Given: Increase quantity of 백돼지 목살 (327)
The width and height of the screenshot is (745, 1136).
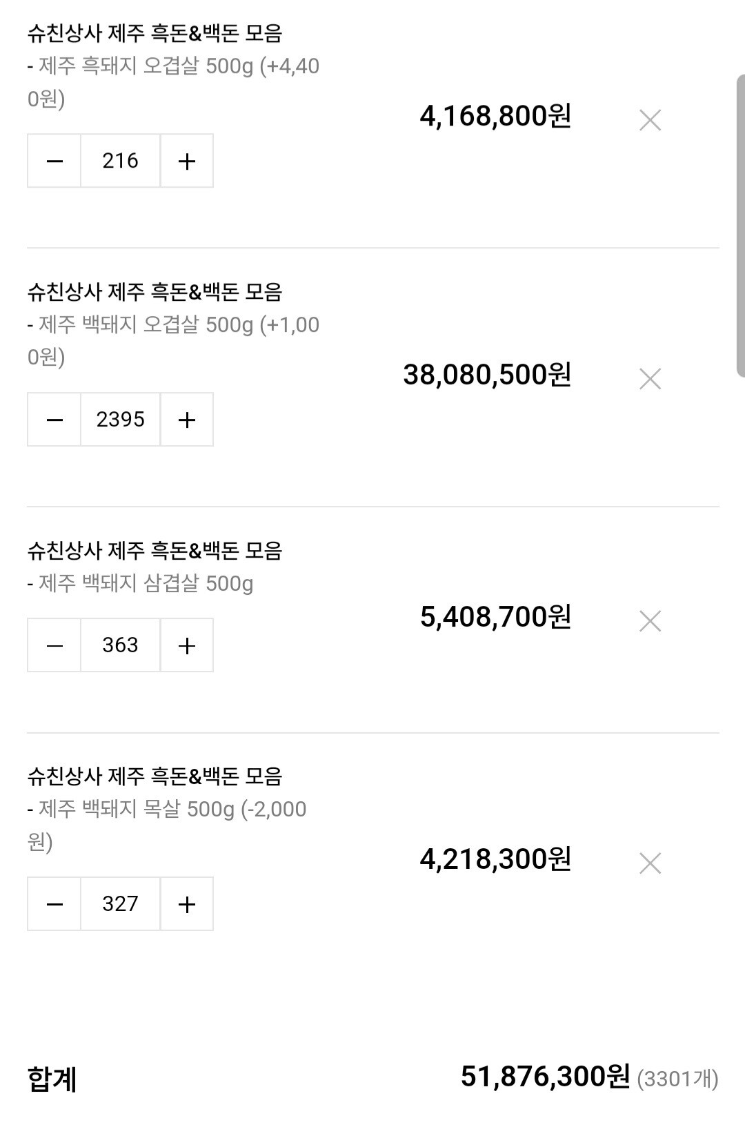Looking at the screenshot, I should pos(187,904).
